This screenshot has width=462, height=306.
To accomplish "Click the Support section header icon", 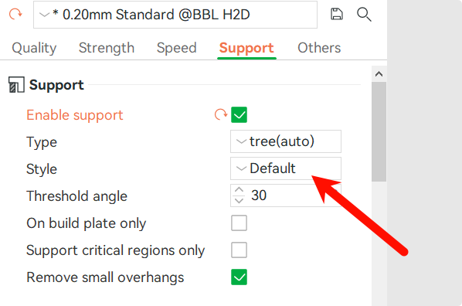I will pos(16,85).
